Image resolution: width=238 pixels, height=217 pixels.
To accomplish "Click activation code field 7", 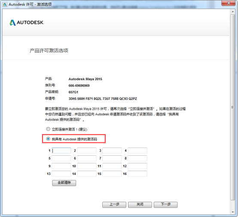I will [112, 158].
